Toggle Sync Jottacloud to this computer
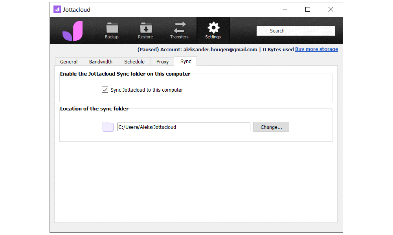Image resolution: width=393 pixels, height=235 pixels. pos(105,90)
